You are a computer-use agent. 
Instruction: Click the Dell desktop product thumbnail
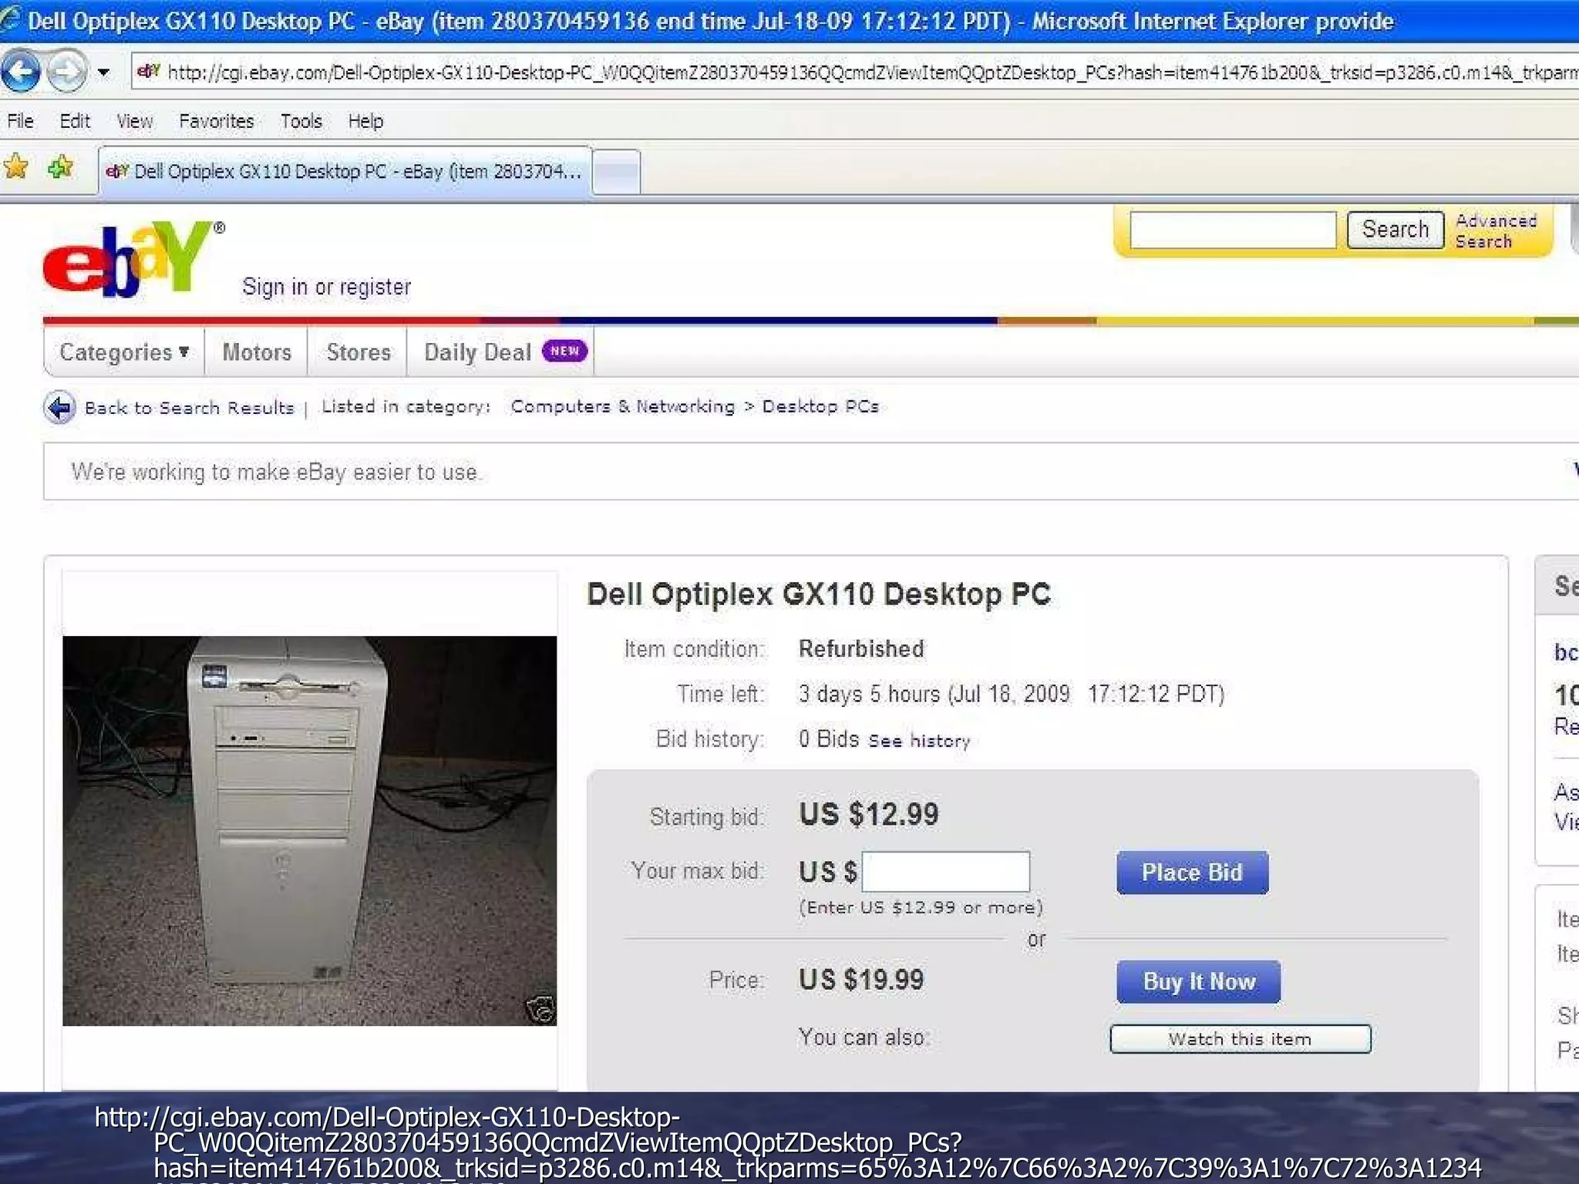[x=309, y=830]
